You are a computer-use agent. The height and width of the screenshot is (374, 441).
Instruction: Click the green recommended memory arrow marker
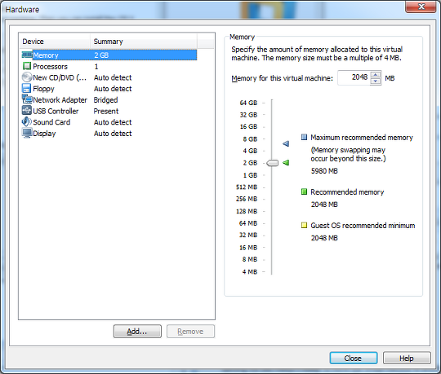coord(286,162)
